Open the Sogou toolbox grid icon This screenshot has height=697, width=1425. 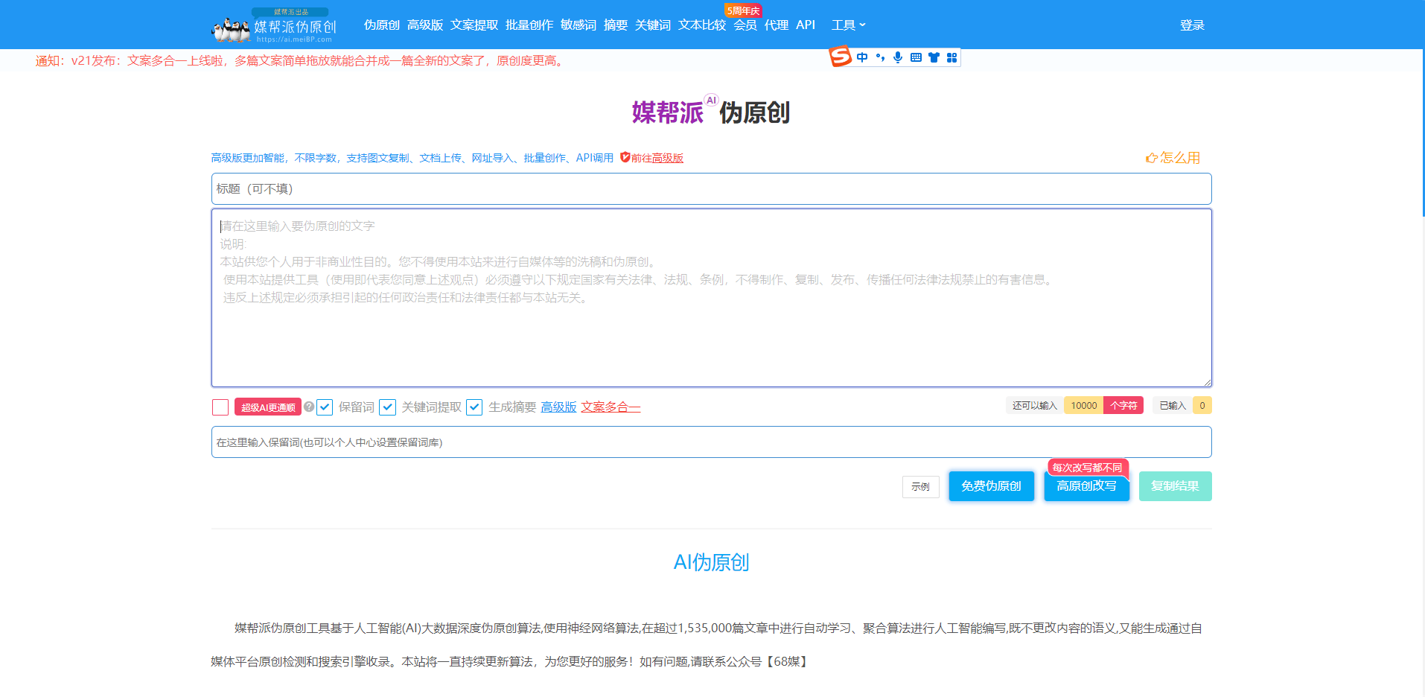pyautogui.click(x=951, y=57)
